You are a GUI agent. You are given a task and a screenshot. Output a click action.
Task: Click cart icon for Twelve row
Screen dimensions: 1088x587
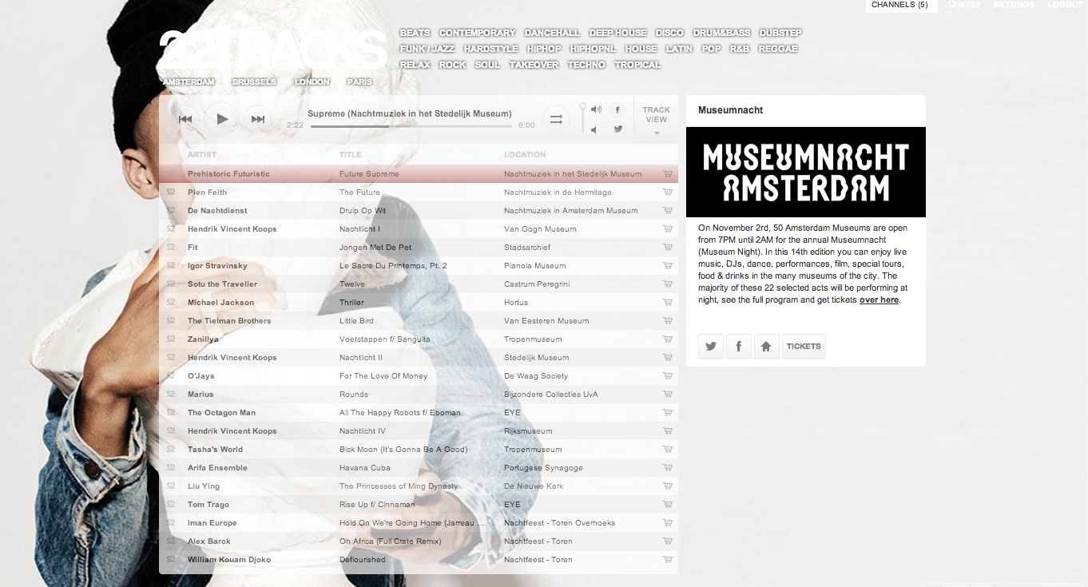(667, 284)
